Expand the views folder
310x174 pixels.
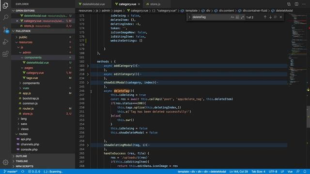tap(25, 129)
